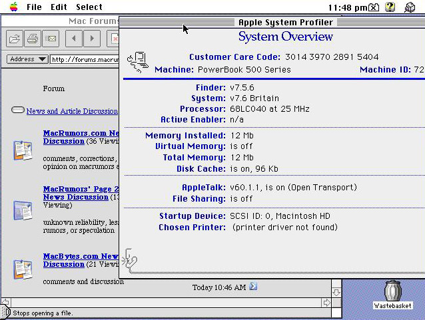Click the Finder version v7.5.6
This screenshot has height=320, width=425.
point(242,88)
